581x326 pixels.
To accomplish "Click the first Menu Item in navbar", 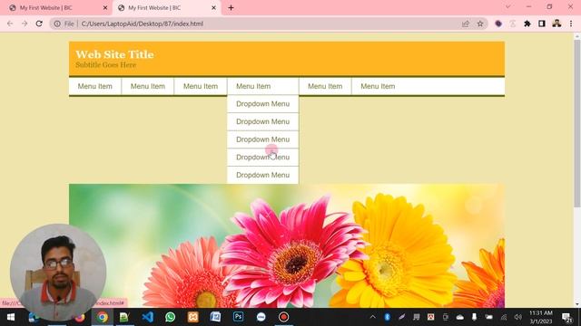I will (x=94, y=86).
